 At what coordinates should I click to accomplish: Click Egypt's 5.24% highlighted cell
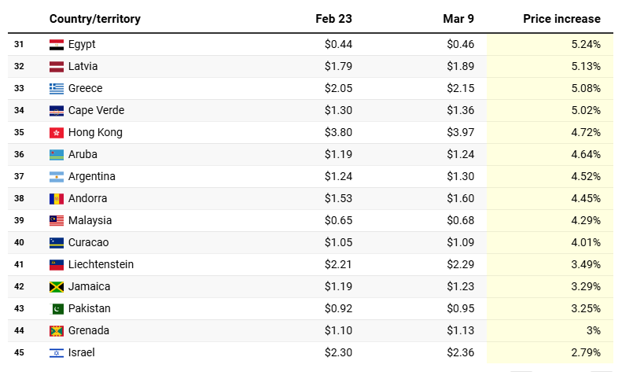[x=550, y=44]
